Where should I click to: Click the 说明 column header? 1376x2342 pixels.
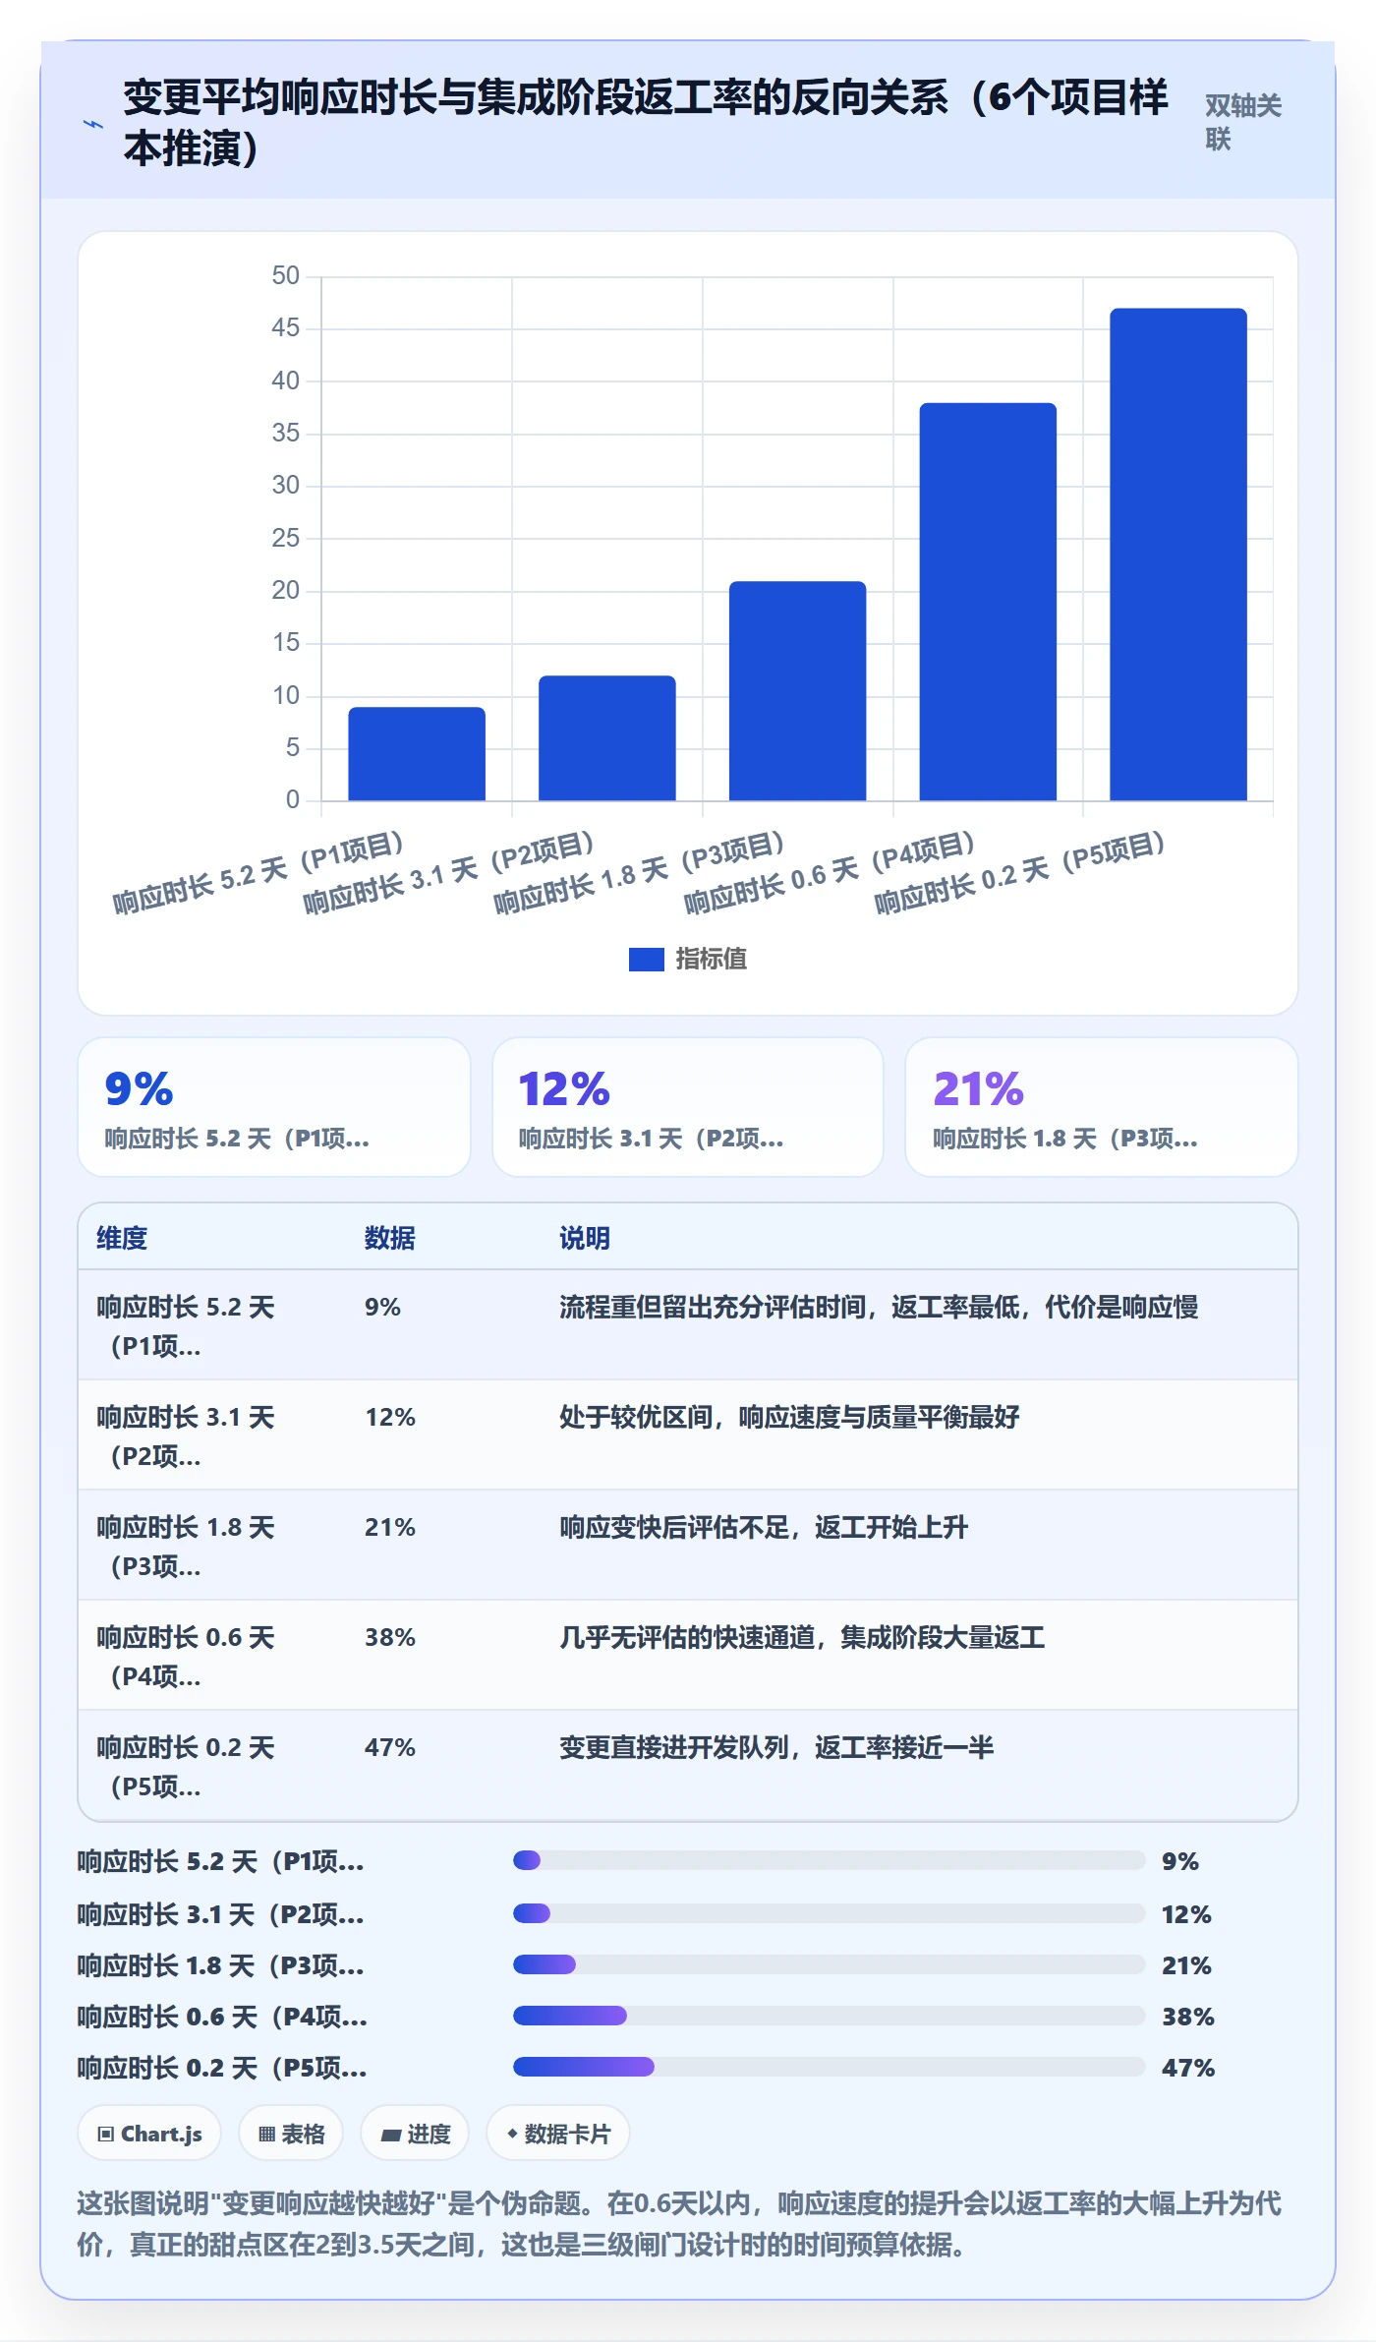(x=585, y=1238)
